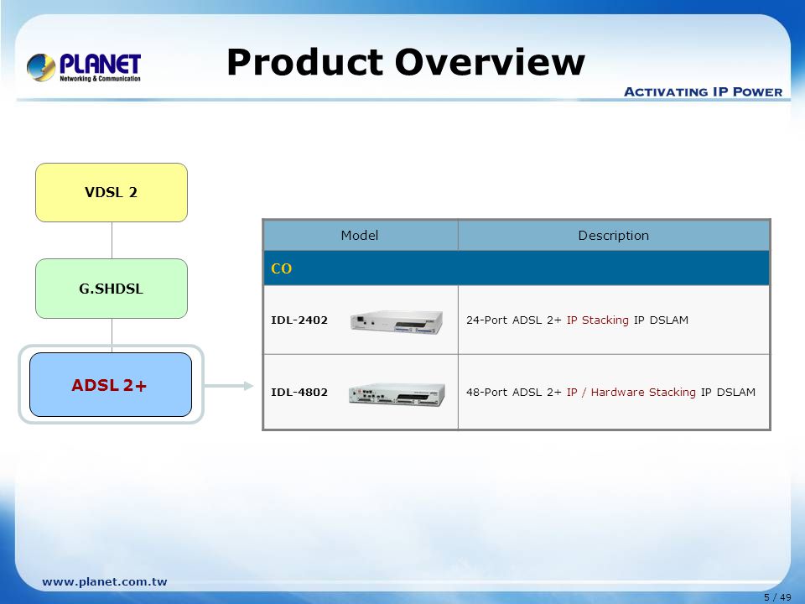Open www.planet.com.tw link
The width and height of the screenshot is (805, 604).
(x=105, y=582)
